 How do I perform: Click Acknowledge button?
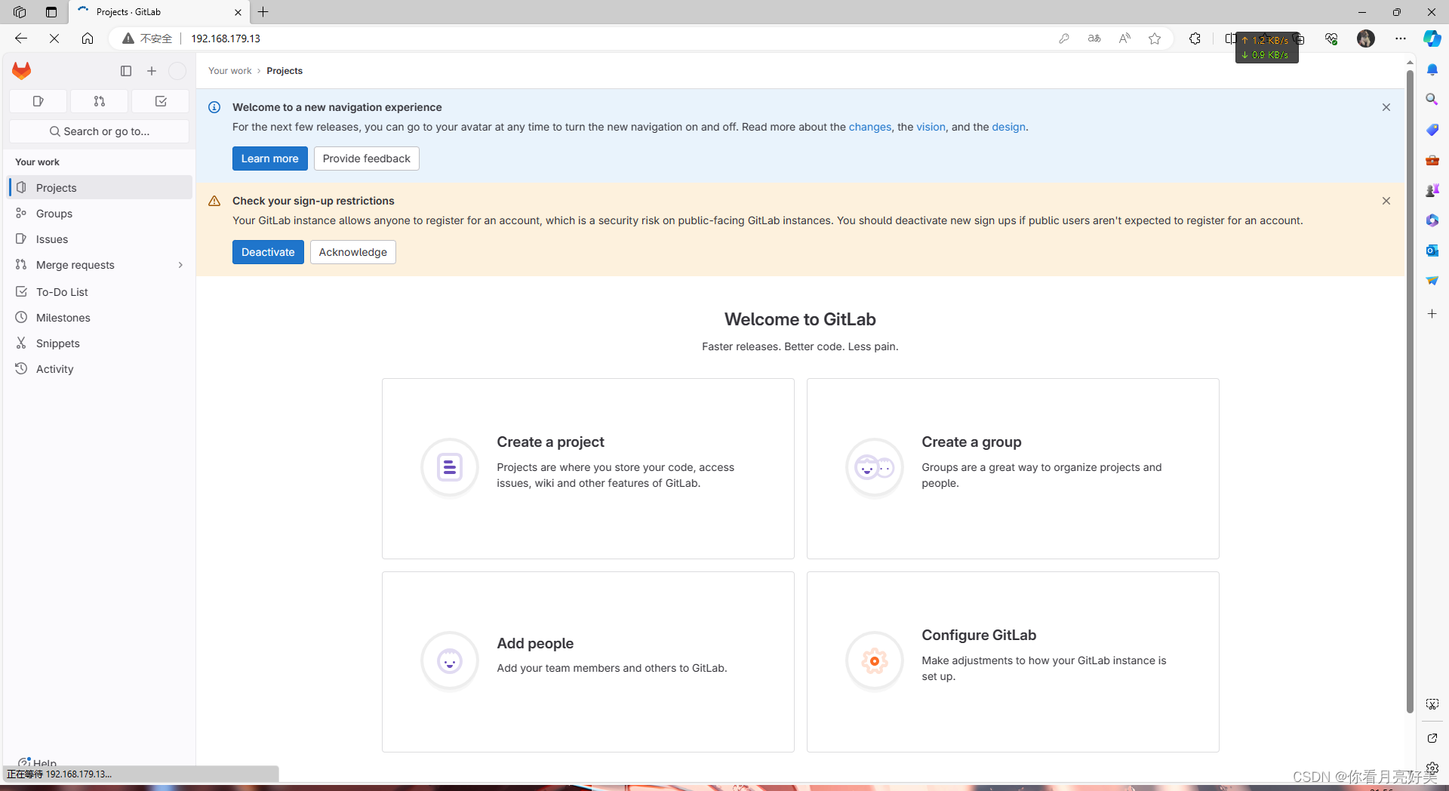tap(352, 252)
